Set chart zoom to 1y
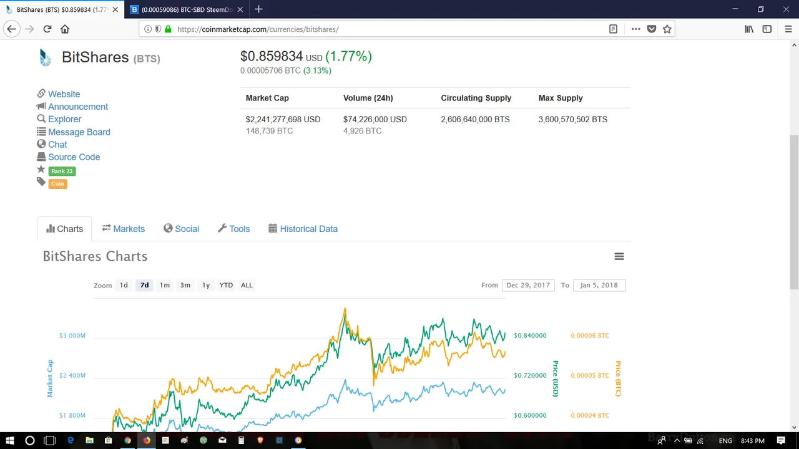 206,285
